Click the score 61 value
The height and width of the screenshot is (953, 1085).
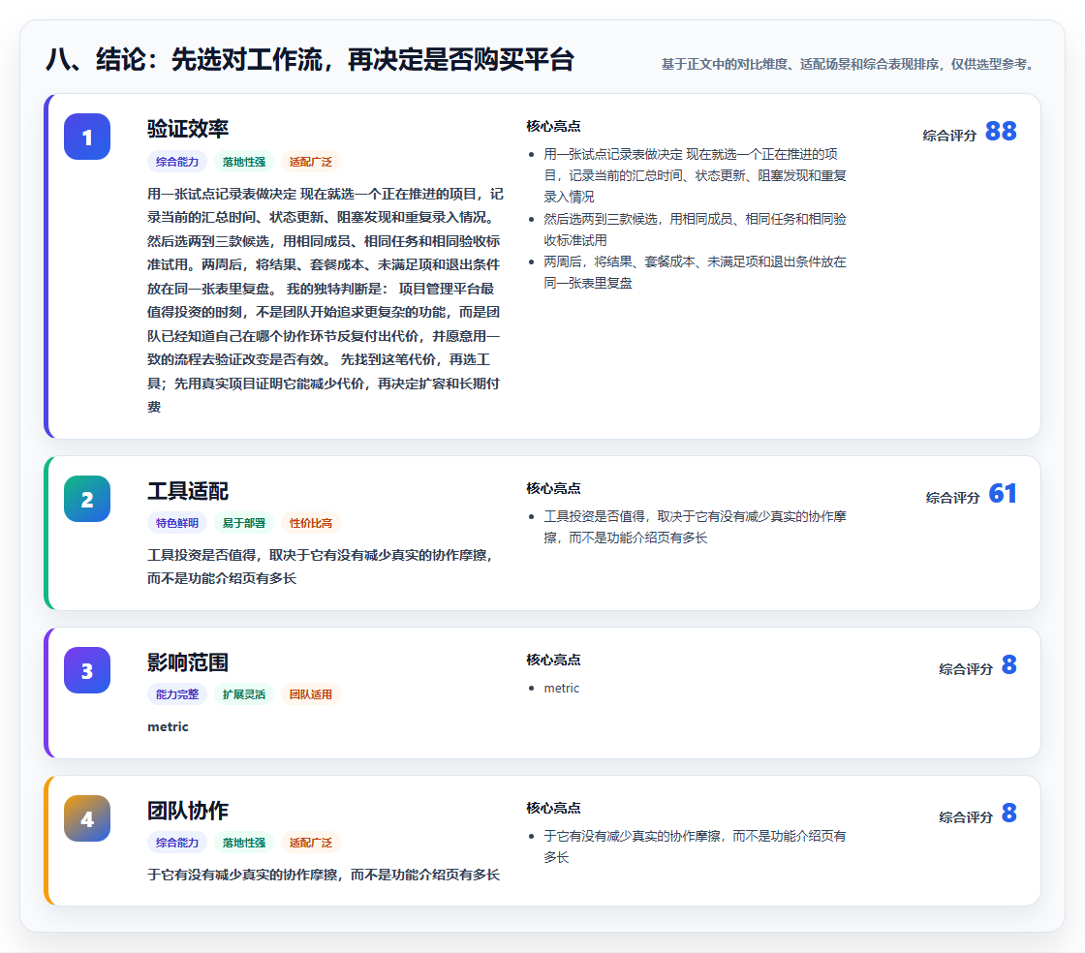click(x=1003, y=493)
